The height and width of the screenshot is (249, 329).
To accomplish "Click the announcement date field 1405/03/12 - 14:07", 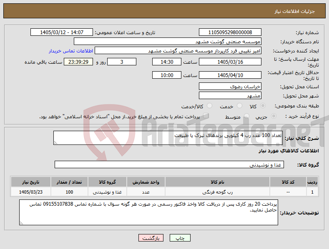I will tap(61, 32).
